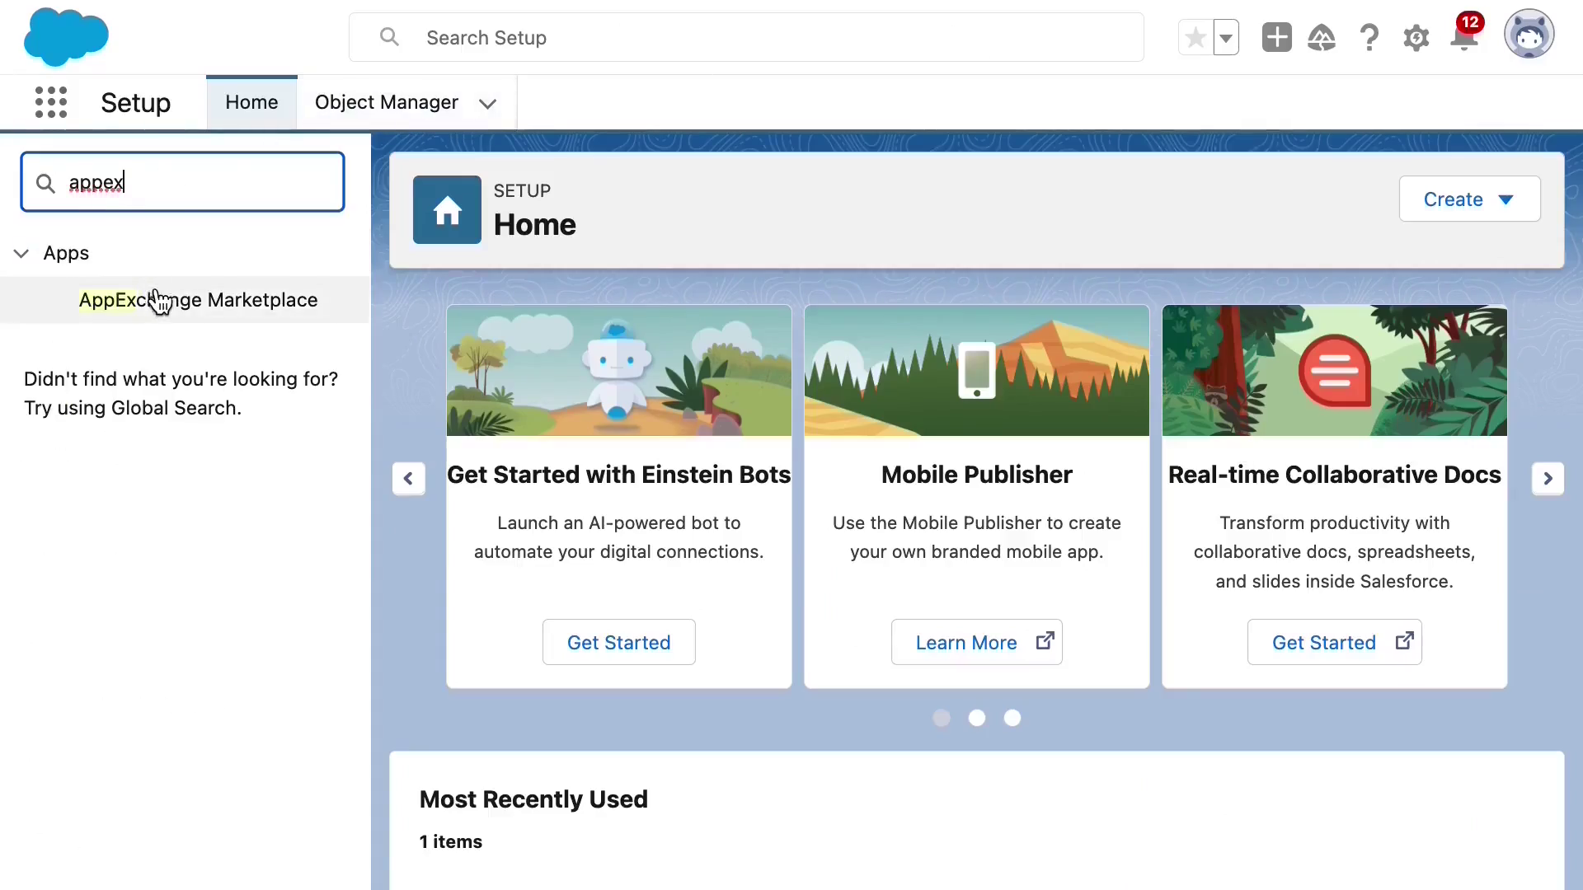The width and height of the screenshot is (1583, 890).
Task: Click the Quick Find magnifier icon
Action: 46,183
